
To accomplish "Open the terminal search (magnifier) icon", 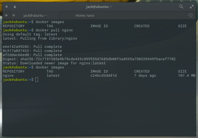I will point(181,7).
